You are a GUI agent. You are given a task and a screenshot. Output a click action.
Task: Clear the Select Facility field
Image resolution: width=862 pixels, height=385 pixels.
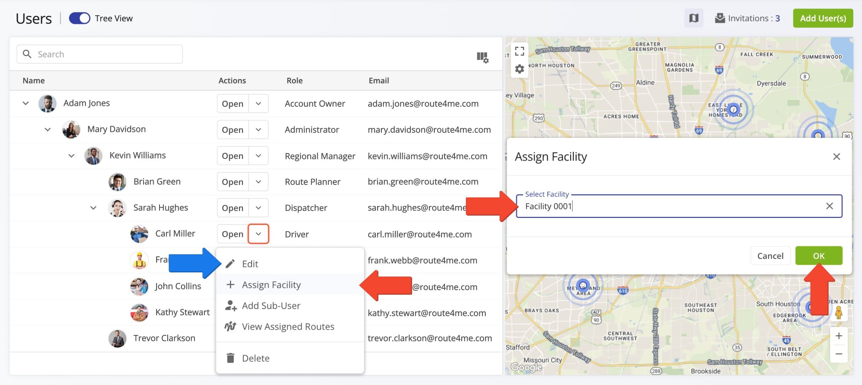coord(829,206)
